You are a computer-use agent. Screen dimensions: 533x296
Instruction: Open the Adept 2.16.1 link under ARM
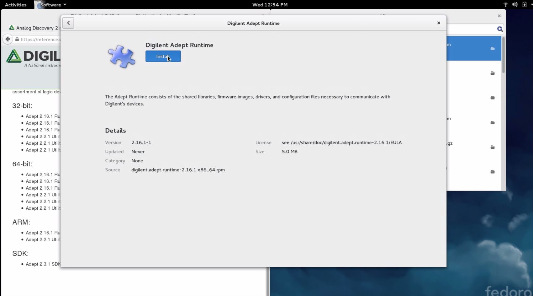(x=43, y=233)
